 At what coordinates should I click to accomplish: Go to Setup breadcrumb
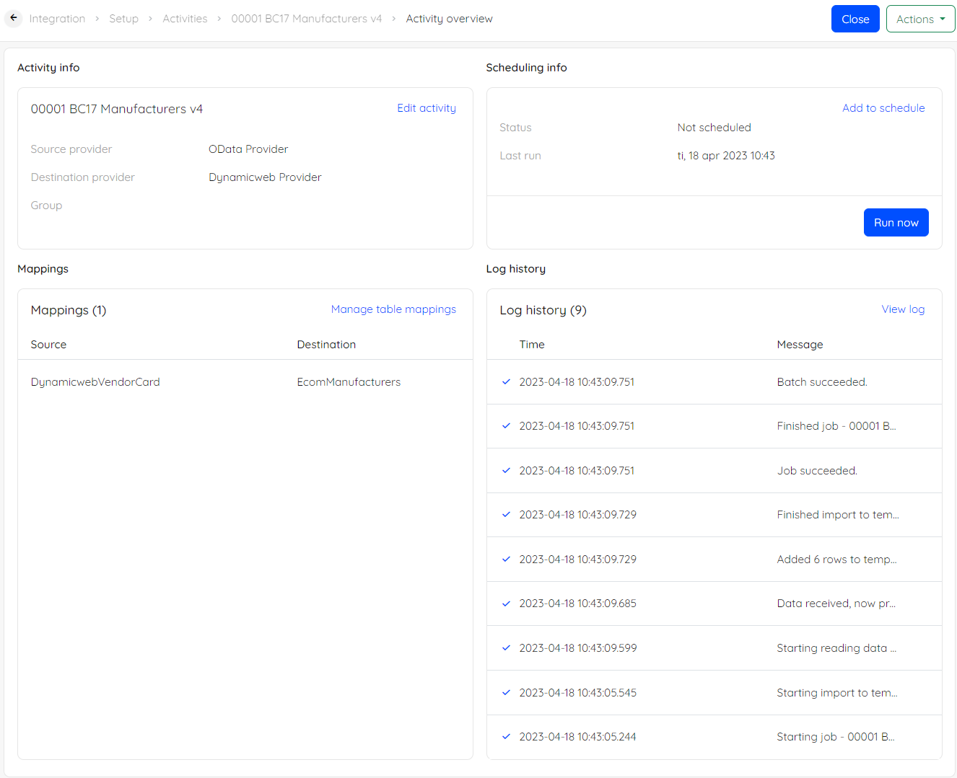(x=123, y=19)
